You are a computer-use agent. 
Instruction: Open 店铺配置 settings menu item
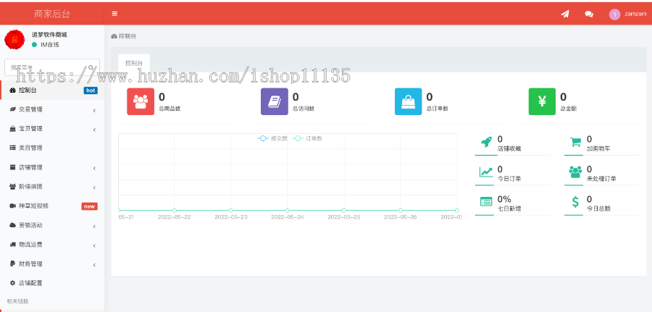[52, 283]
